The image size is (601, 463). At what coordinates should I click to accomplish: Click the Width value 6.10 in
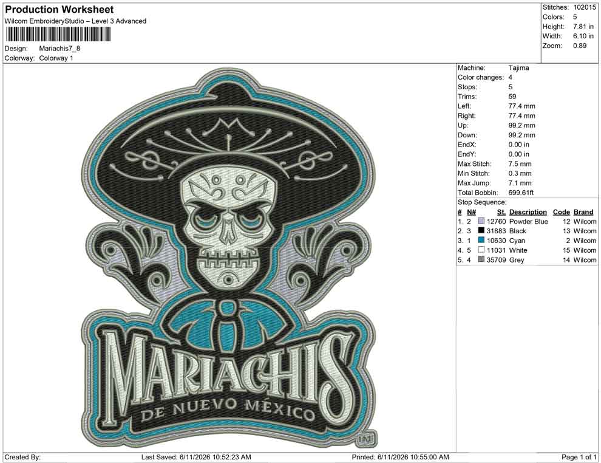(x=583, y=36)
